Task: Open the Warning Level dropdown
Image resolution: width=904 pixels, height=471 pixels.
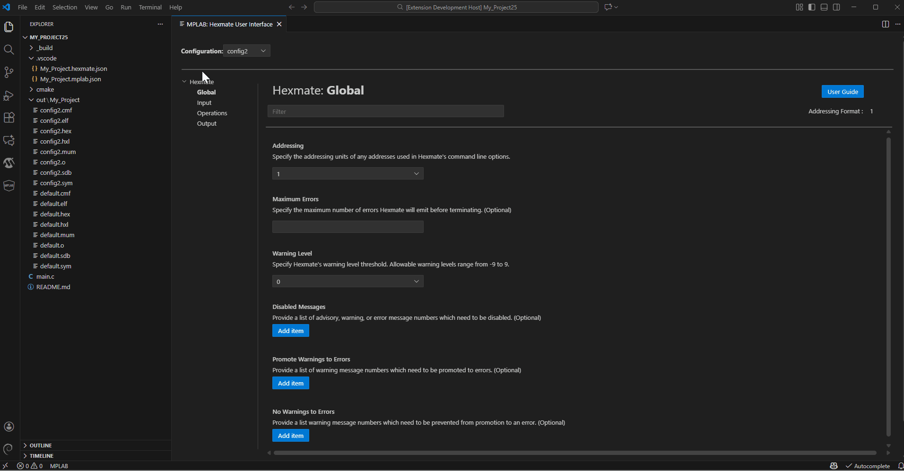Action: pos(348,282)
